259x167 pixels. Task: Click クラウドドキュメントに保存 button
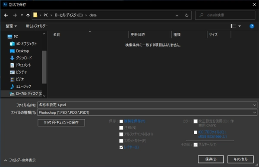tap(61, 123)
